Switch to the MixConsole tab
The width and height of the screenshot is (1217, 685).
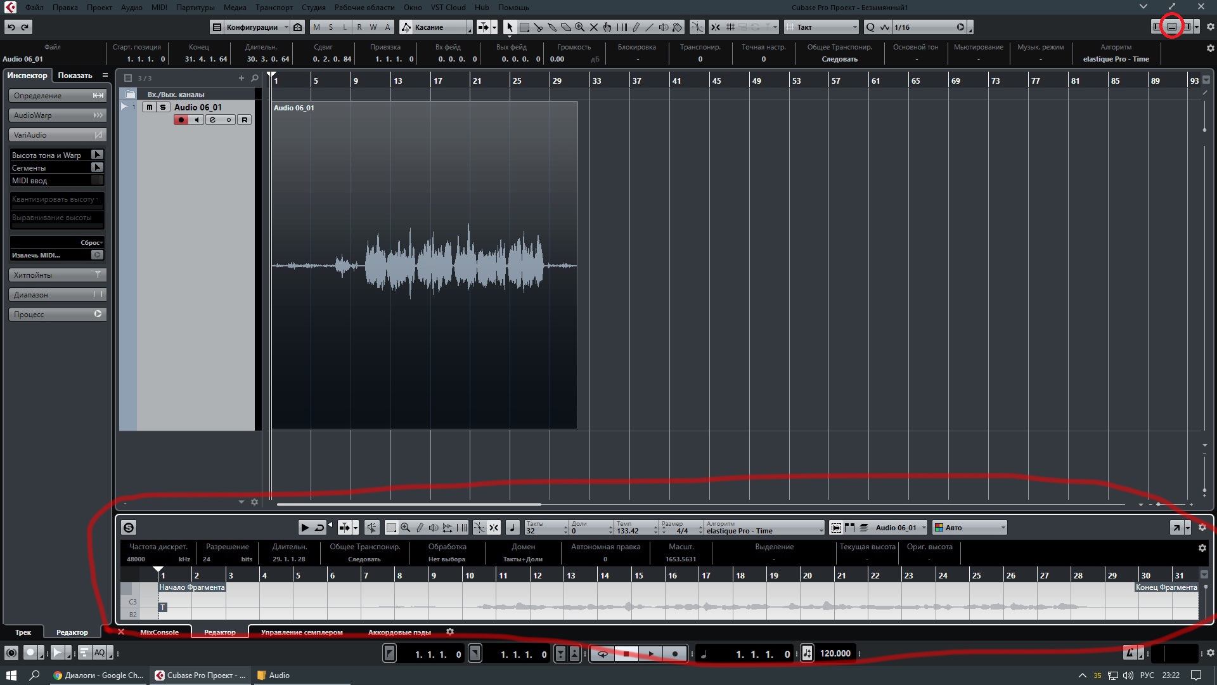[159, 632]
